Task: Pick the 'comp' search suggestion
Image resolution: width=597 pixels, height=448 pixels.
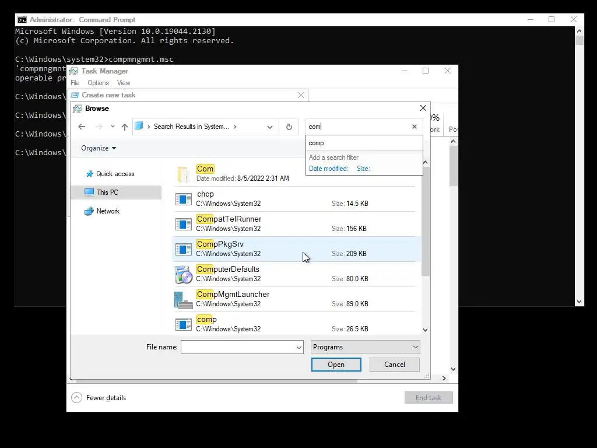Action: click(364, 143)
